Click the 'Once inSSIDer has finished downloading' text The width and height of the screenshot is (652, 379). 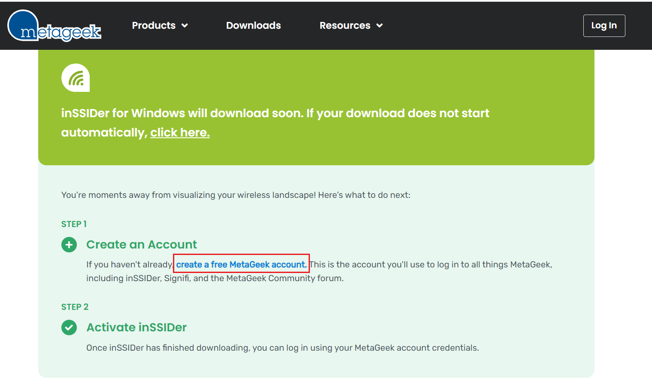(x=282, y=348)
